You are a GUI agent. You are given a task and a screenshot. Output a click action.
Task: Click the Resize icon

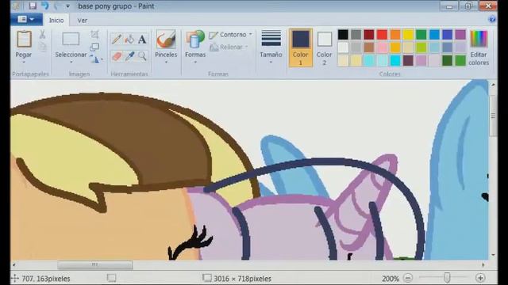[x=94, y=47]
